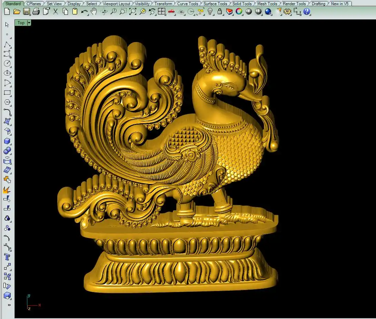Select the Circle drawing tool
The image size is (376, 319).
click(x=7, y=64)
